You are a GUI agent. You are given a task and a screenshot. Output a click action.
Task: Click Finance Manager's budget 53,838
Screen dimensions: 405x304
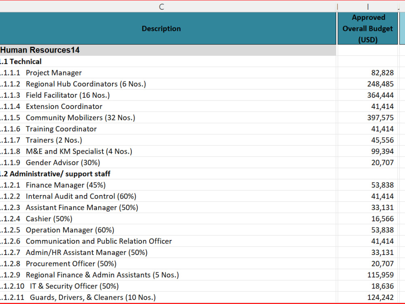[368, 185]
